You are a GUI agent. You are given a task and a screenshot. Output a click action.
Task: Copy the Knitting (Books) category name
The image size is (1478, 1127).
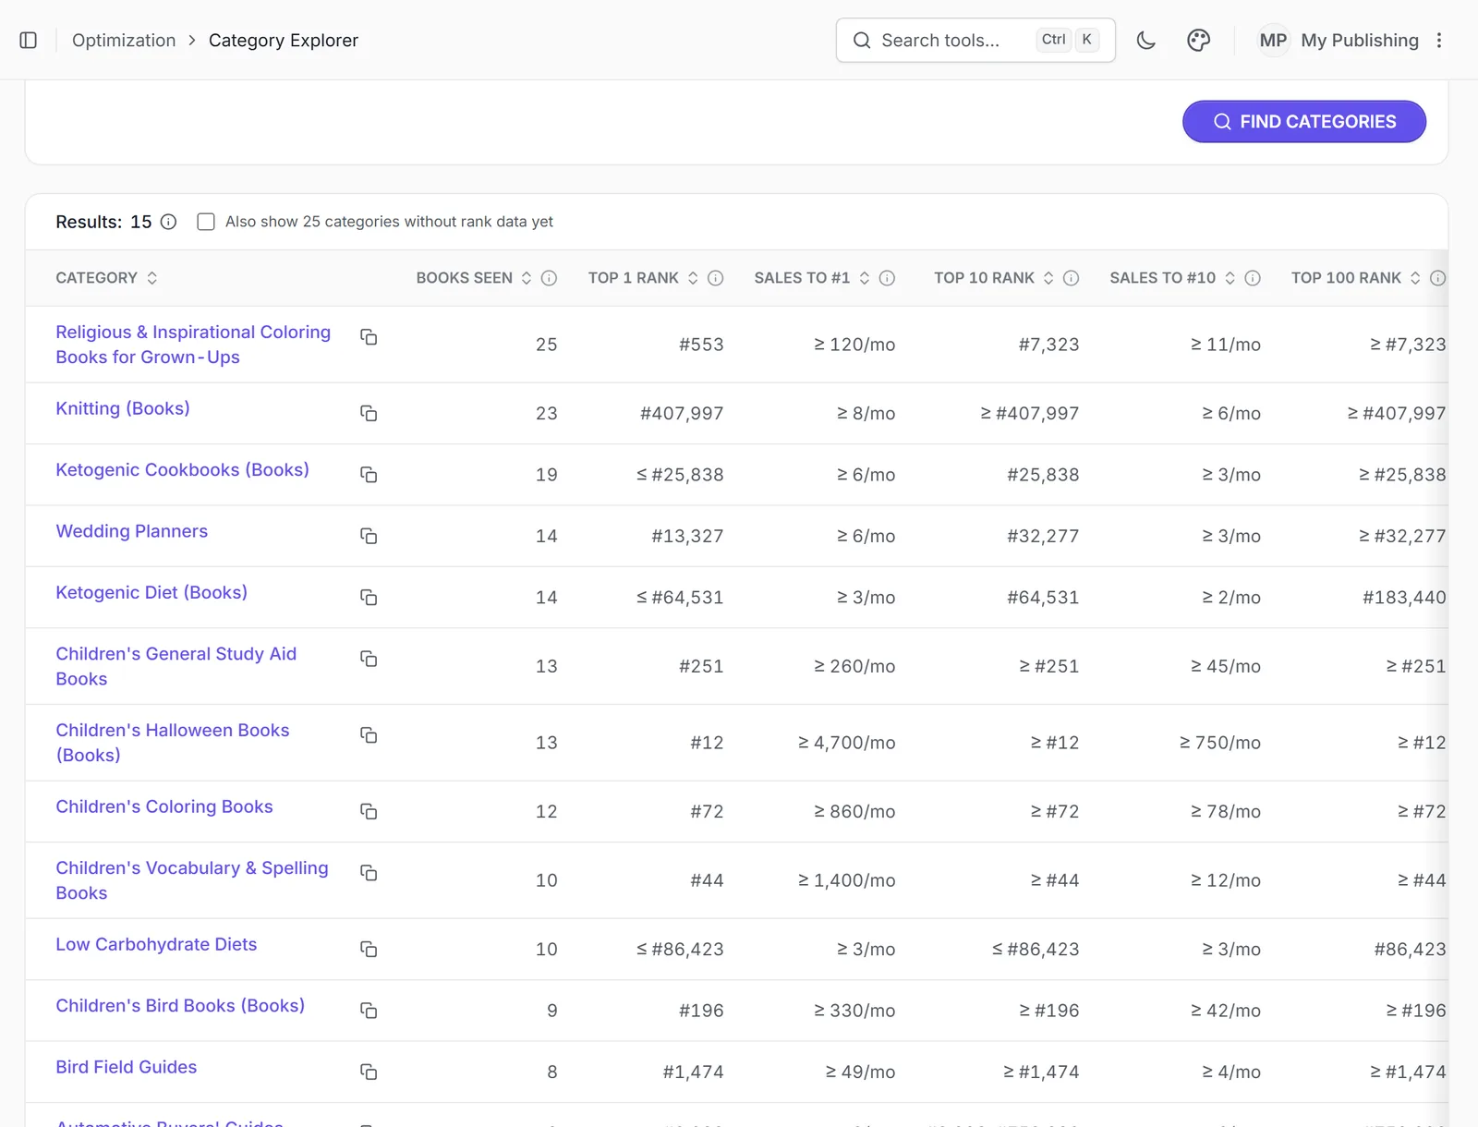point(369,413)
